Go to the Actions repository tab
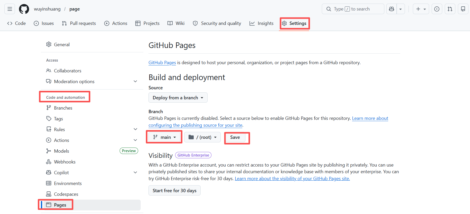The width and height of the screenshot is (470, 214). pos(116,23)
